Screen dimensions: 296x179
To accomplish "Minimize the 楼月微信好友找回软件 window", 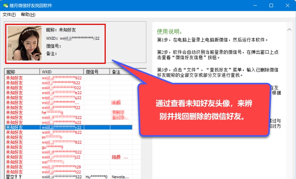I will click(255, 6).
